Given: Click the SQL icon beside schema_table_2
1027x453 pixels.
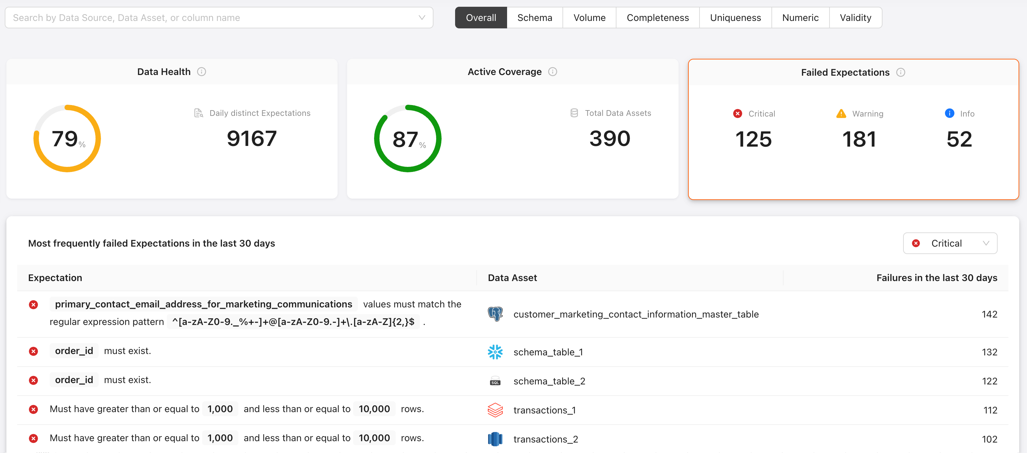Looking at the screenshot, I should point(495,381).
